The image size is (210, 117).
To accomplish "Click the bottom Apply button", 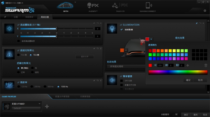I will pyautogui.click(x=195, y=115).
